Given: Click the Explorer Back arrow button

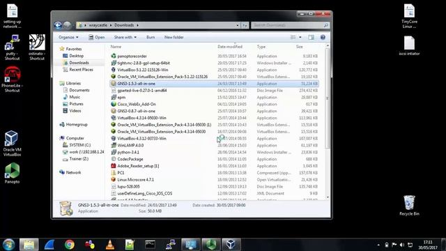Looking at the screenshot, I should [58, 25].
